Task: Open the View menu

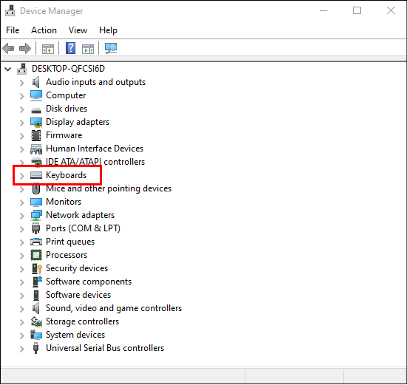Action: (x=78, y=30)
